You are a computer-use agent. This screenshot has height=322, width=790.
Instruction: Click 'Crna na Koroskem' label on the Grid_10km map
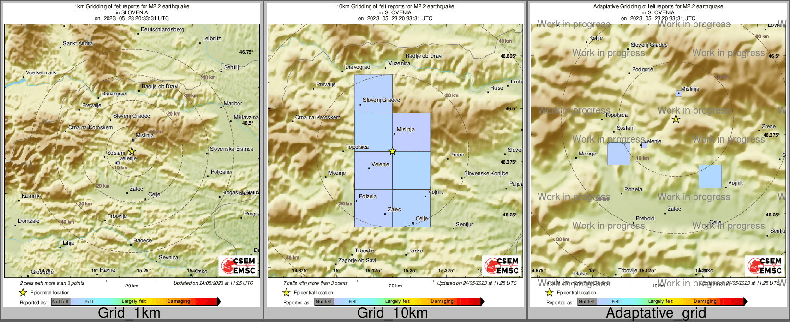pyautogui.click(x=317, y=117)
